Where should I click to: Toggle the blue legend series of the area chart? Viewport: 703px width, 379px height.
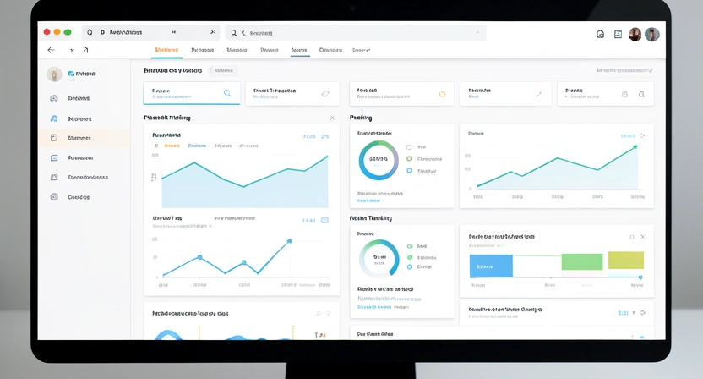[197, 146]
